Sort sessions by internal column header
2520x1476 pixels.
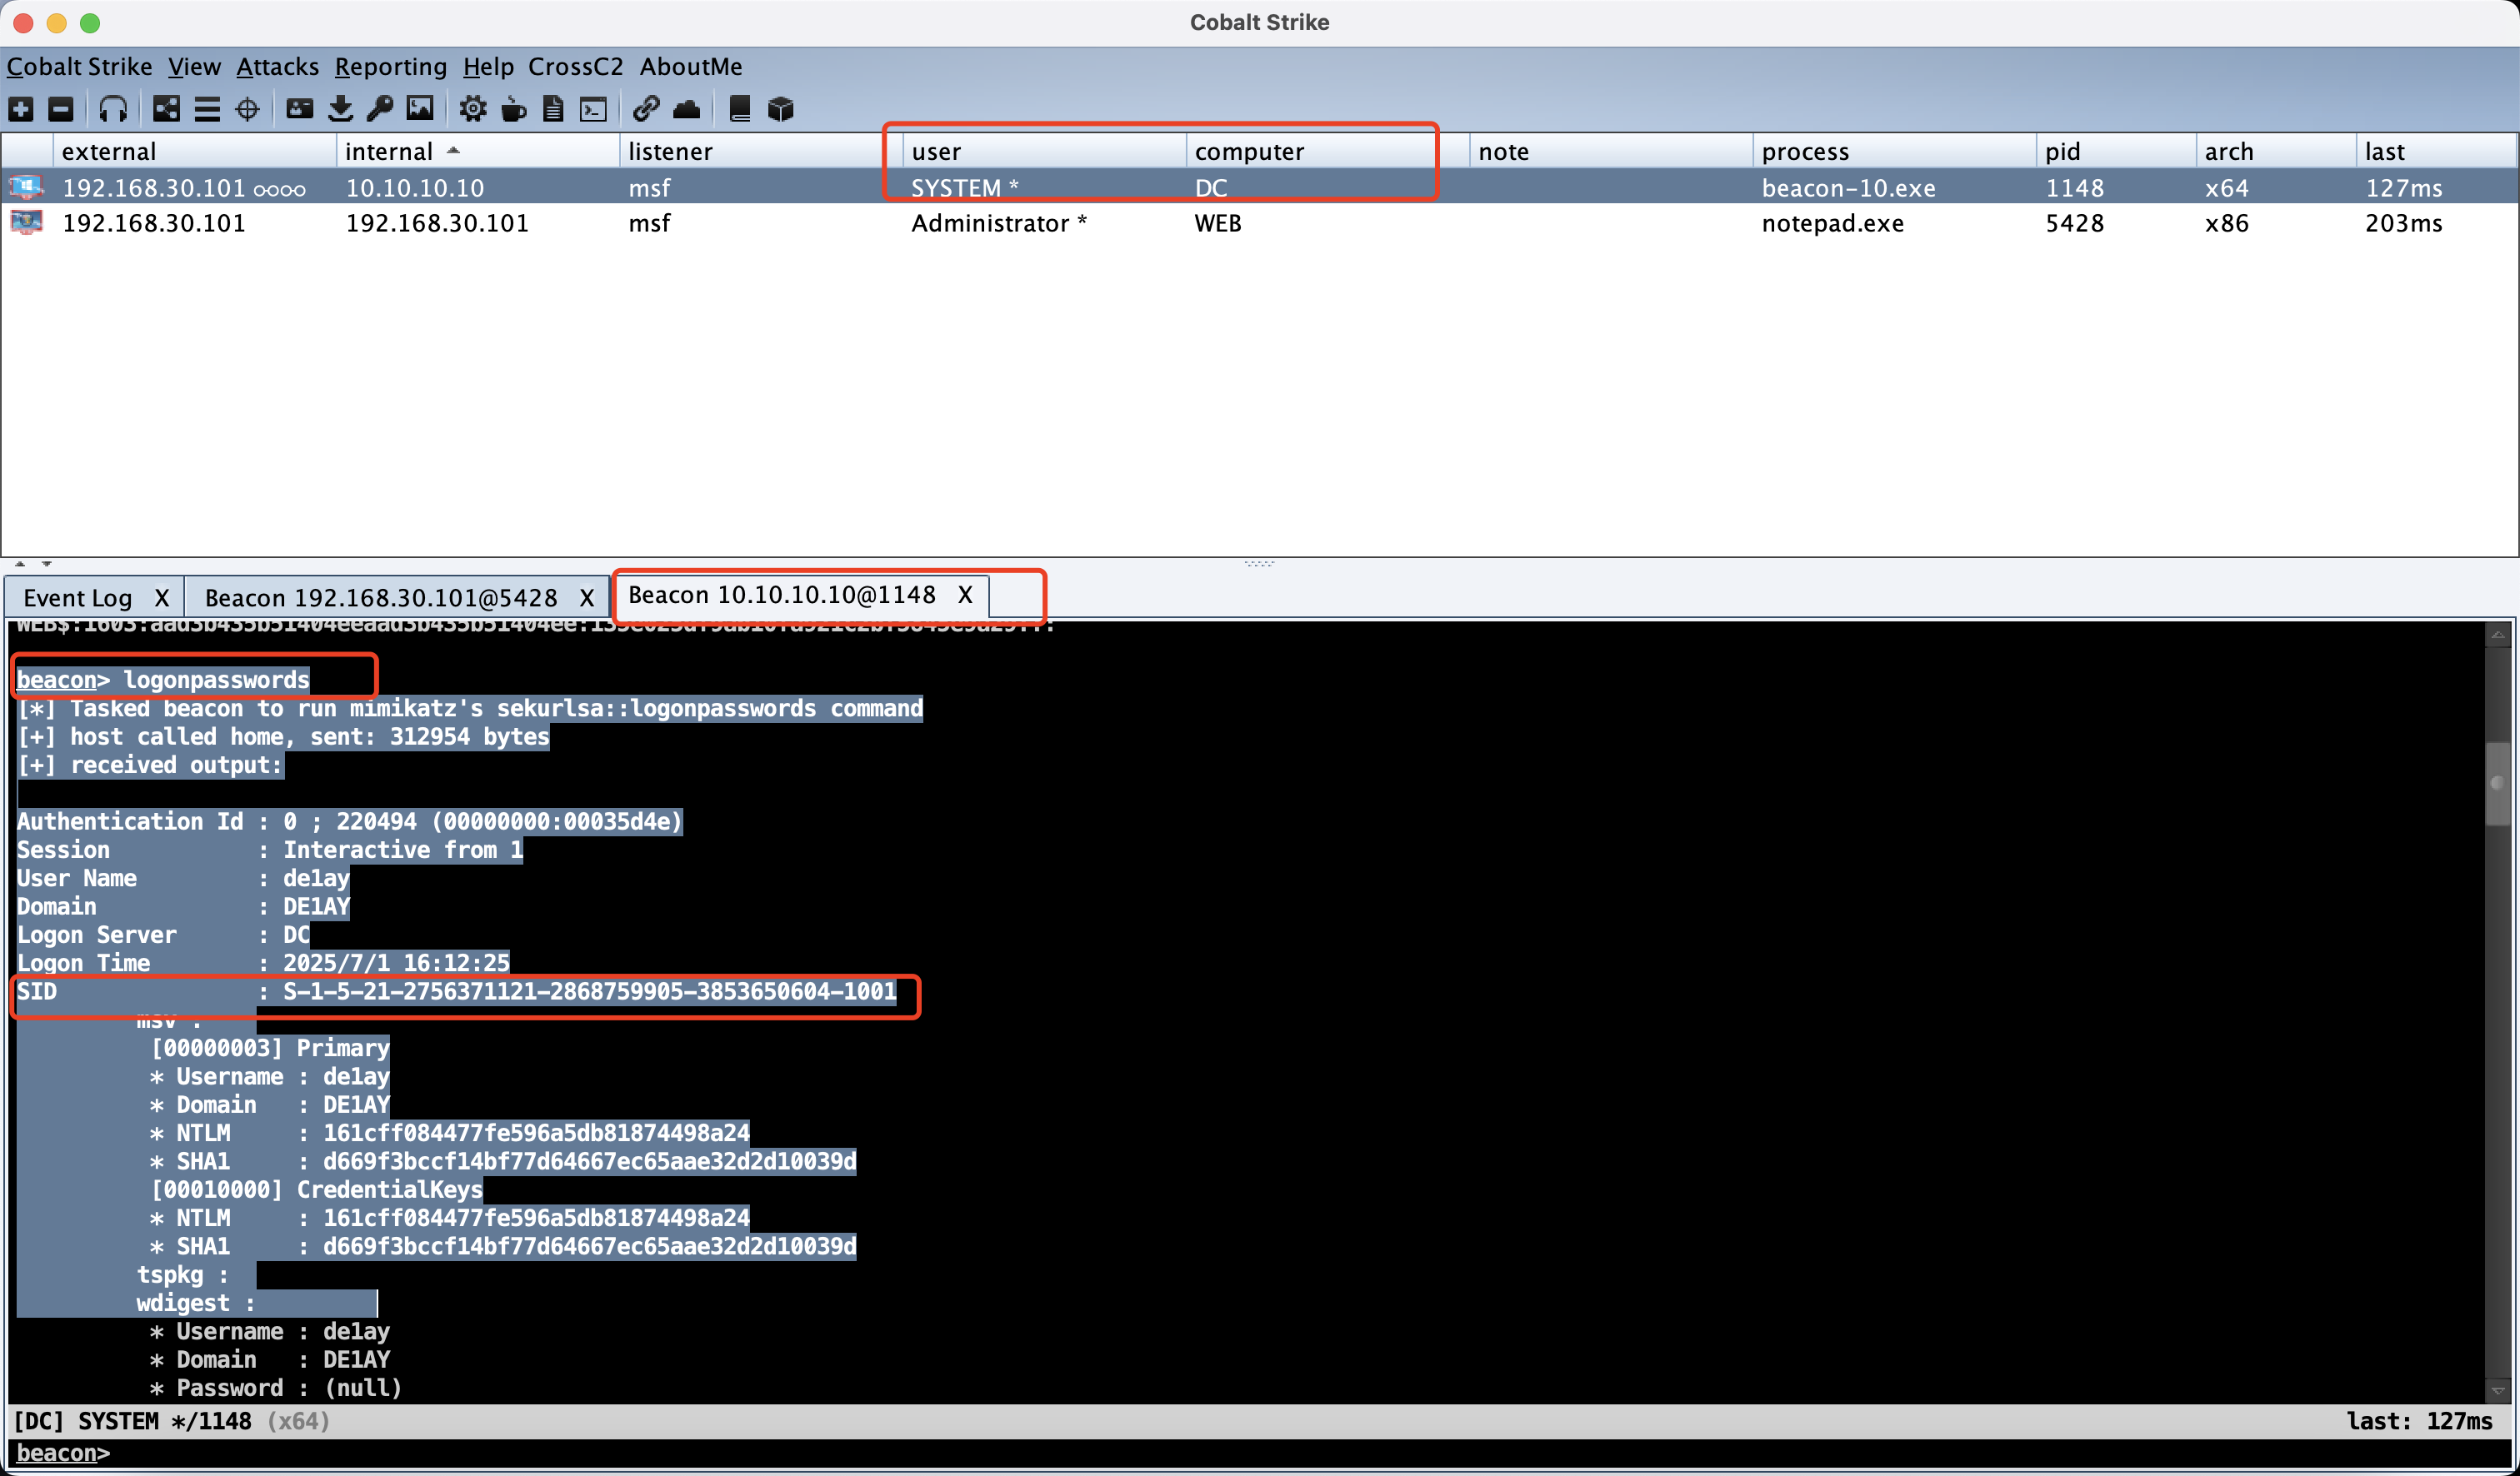(x=478, y=151)
